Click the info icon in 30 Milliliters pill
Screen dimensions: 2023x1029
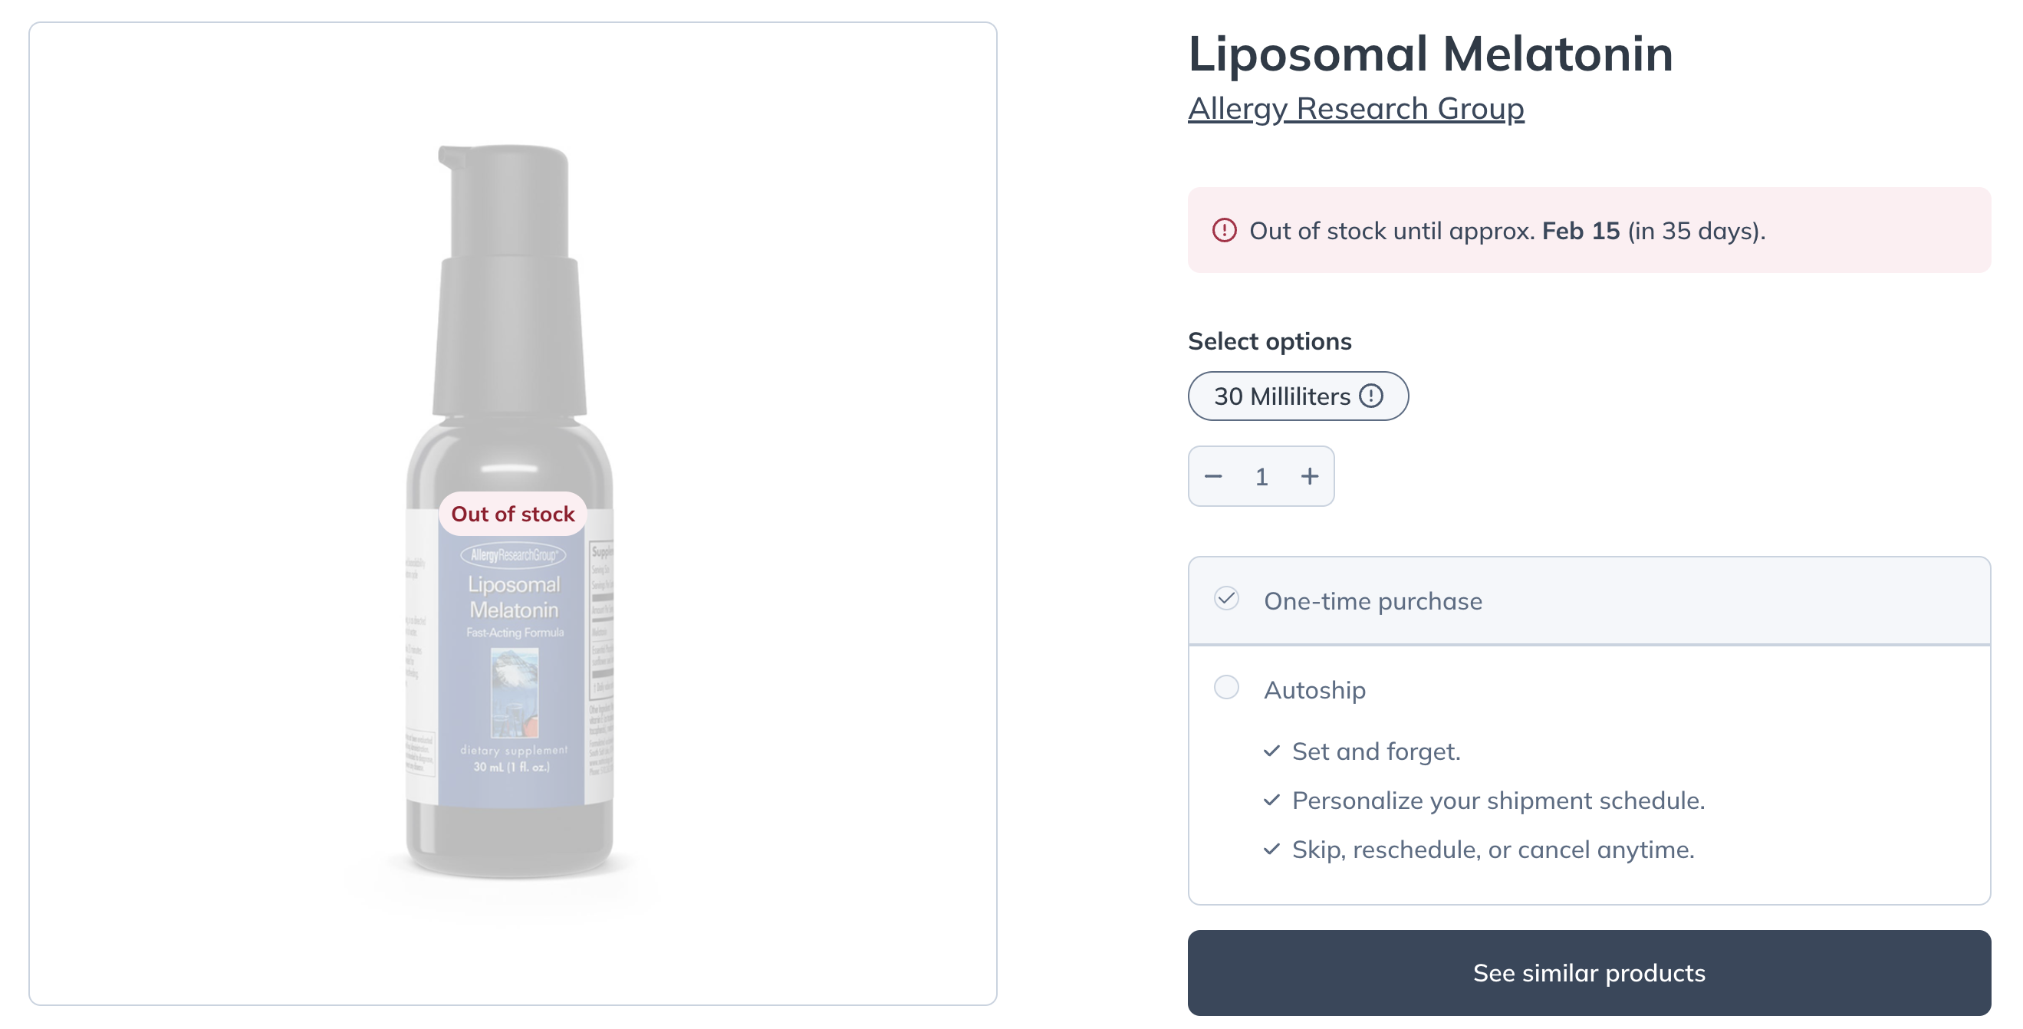[1370, 396]
